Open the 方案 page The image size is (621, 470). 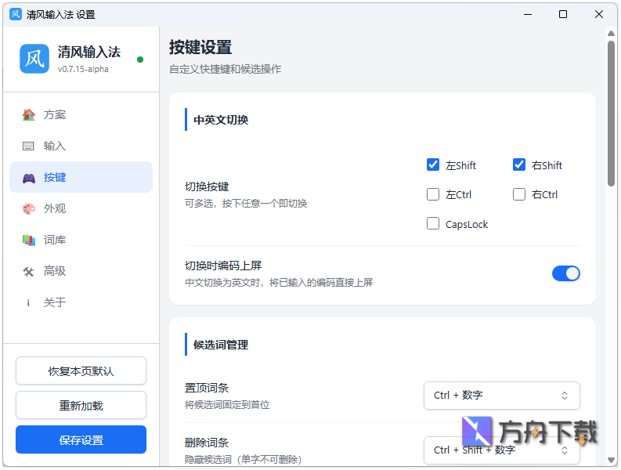tap(81, 115)
